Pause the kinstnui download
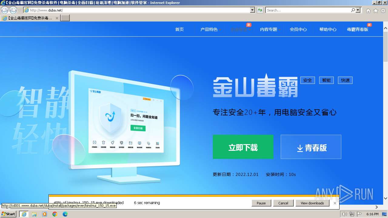 (x=261, y=203)
